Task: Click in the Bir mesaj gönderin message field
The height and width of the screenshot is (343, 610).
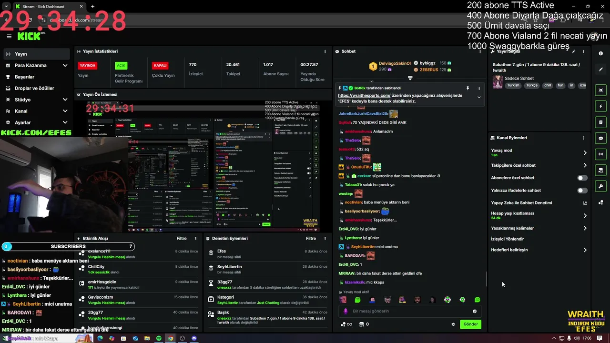Action: [410, 311]
